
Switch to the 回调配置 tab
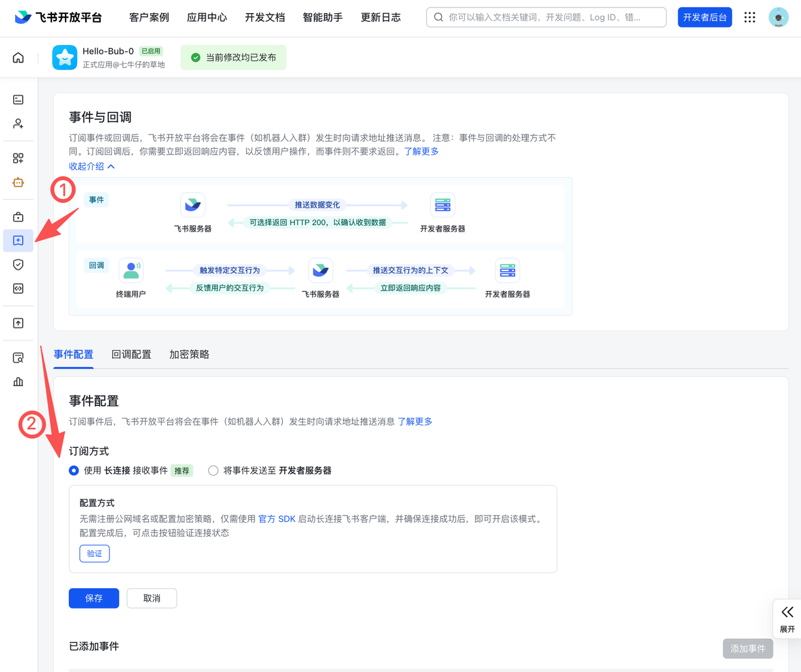[131, 355]
